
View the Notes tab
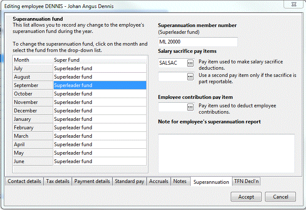click(180, 181)
